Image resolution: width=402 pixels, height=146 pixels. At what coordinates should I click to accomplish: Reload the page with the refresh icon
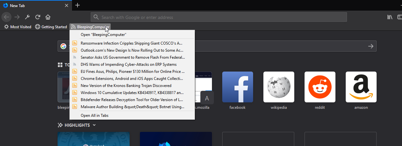(38, 17)
